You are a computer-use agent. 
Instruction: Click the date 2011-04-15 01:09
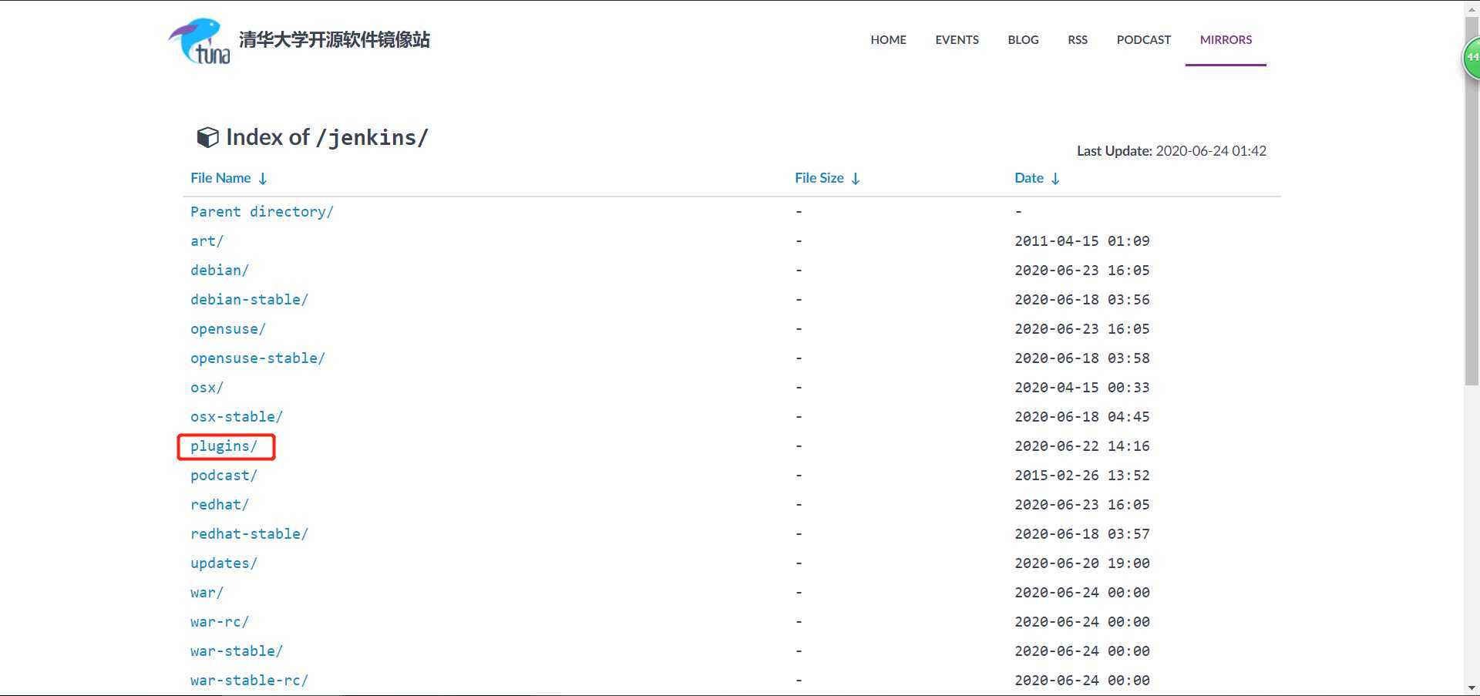click(x=1081, y=241)
